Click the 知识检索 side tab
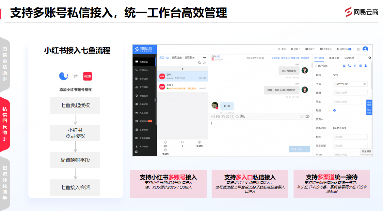Screen dimensions: 383x211 pos(369,111)
